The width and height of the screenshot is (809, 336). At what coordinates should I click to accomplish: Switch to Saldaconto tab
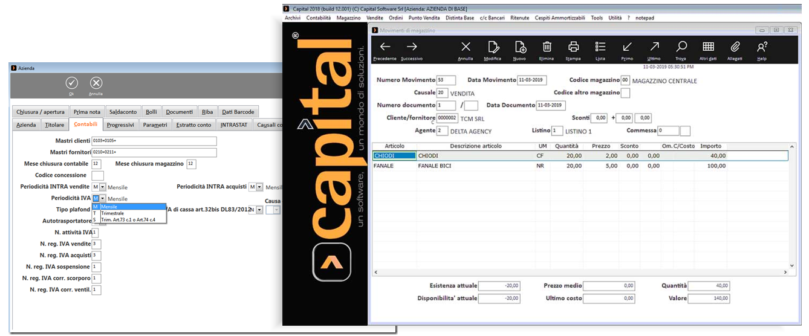tap(123, 112)
